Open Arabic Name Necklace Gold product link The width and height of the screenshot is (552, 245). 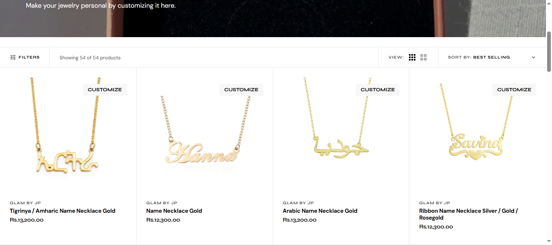[320, 211]
